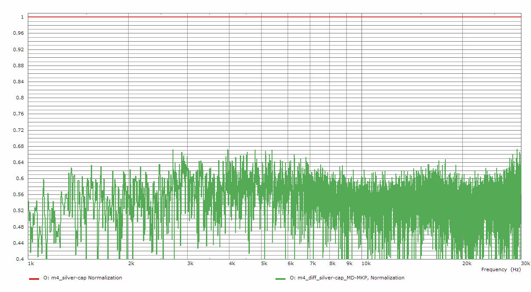Click the 3k frequency axis label
Image resolution: width=531 pixels, height=292 pixels.
point(190,263)
